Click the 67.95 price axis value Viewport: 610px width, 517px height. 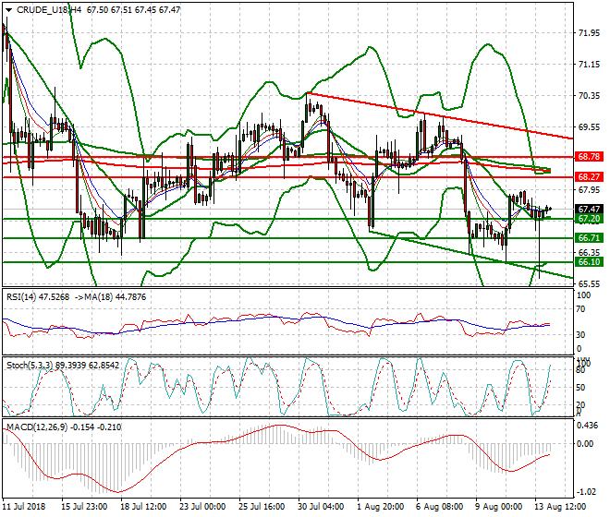589,189
